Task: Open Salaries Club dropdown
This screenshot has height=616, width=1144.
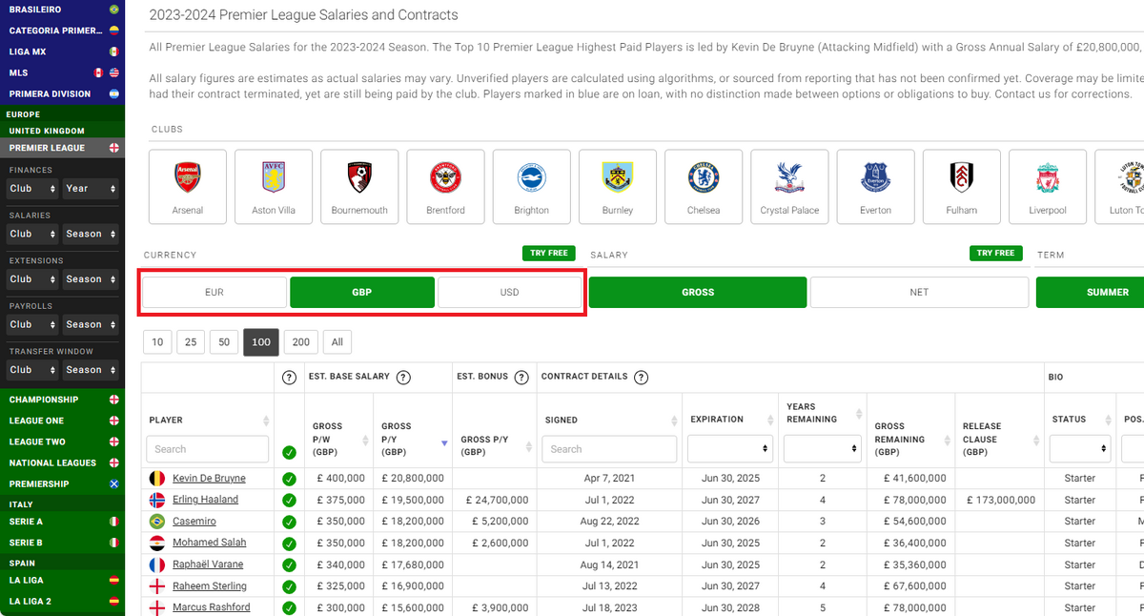Action: (32, 234)
